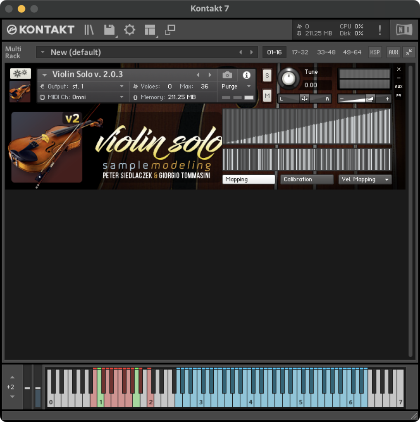The width and height of the screenshot is (420, 422).
Task: Switch to 49-64 rack page
Action: 352,52
